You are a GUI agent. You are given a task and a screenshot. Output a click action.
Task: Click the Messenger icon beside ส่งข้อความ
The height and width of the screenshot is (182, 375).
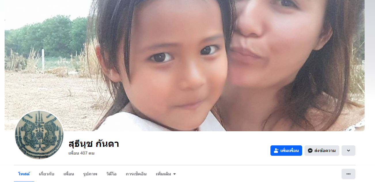(x=310, y=151)
